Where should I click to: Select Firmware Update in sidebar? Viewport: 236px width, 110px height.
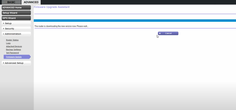pos(14,57)
